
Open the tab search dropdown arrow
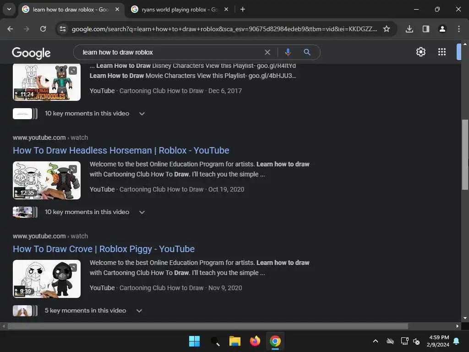tap(9, 9)
